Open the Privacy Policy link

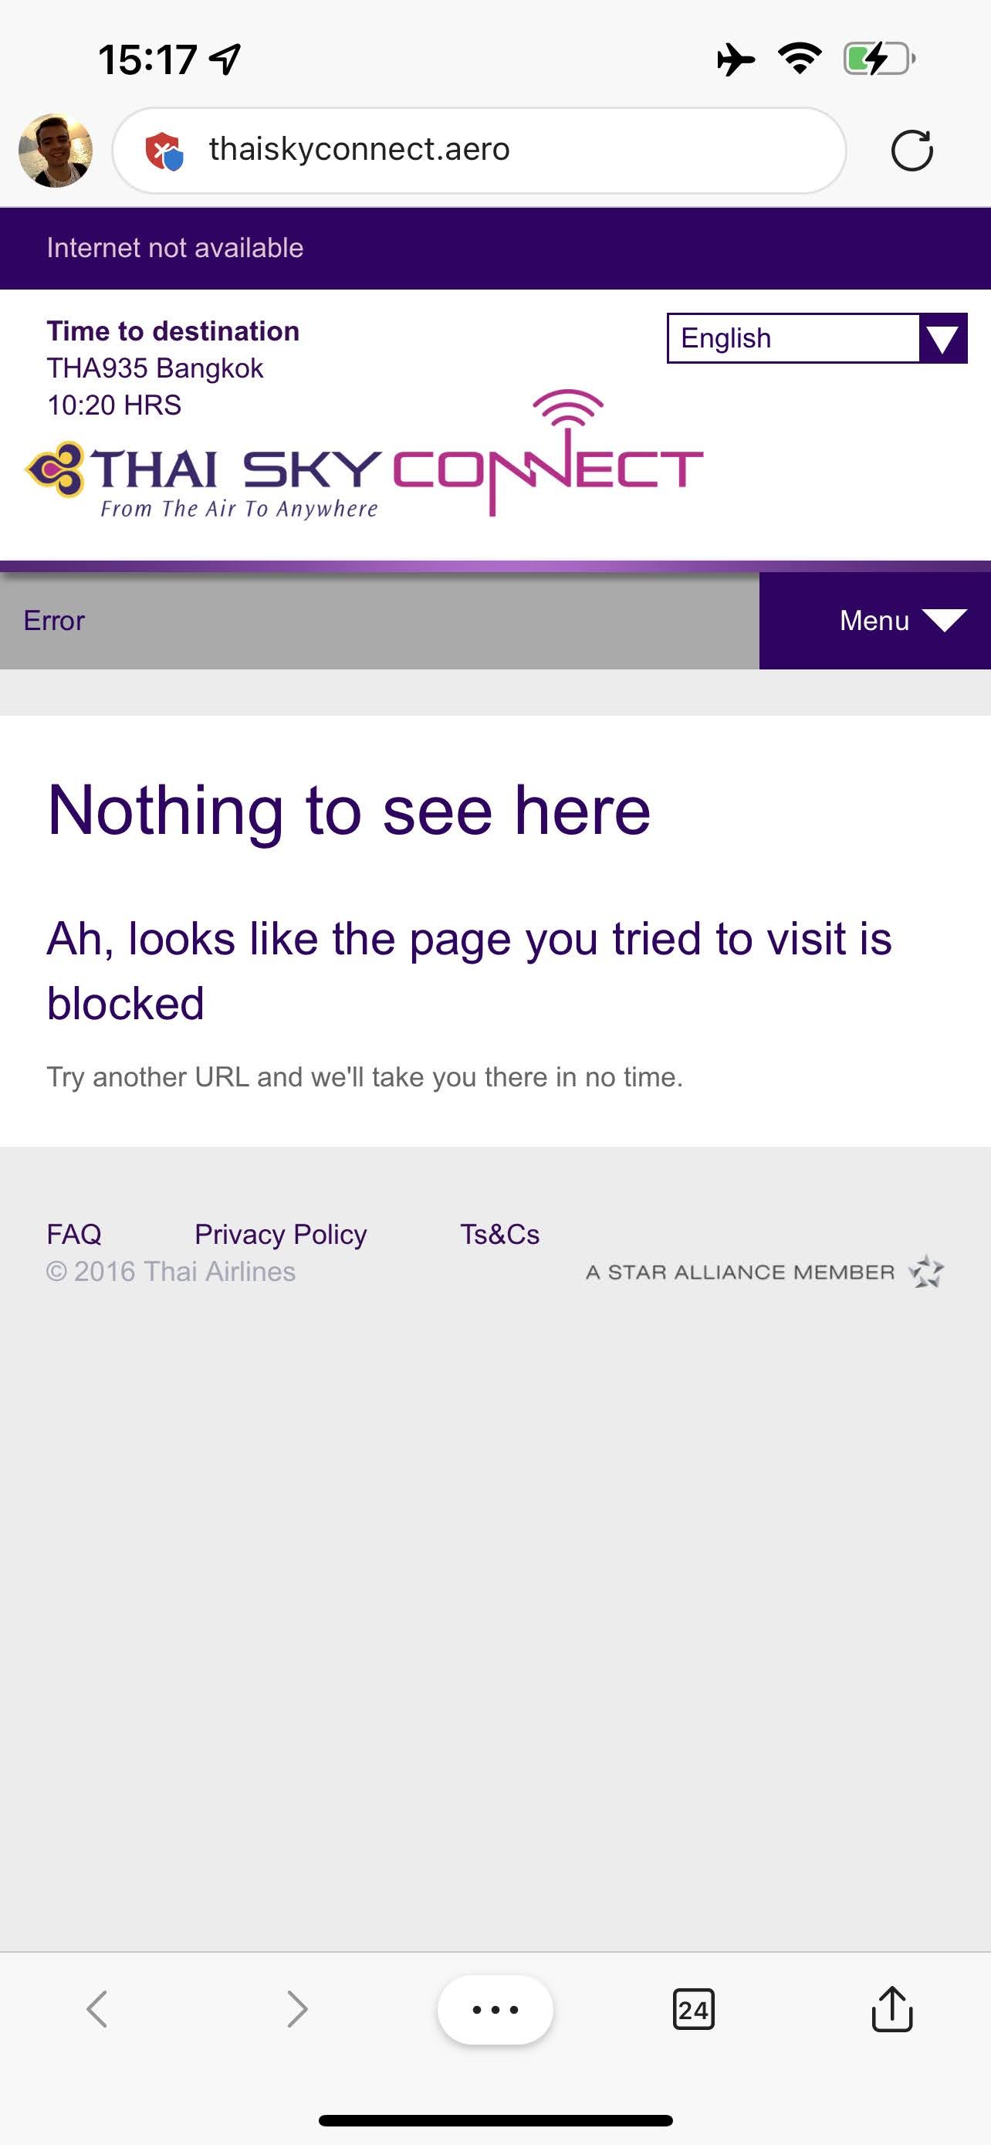280,1234
